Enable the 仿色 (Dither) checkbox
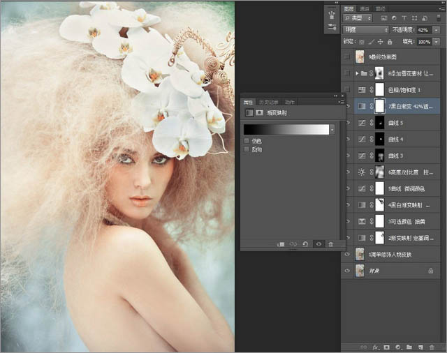This screenshot has width=447, height=353. (x=247, y=141)
